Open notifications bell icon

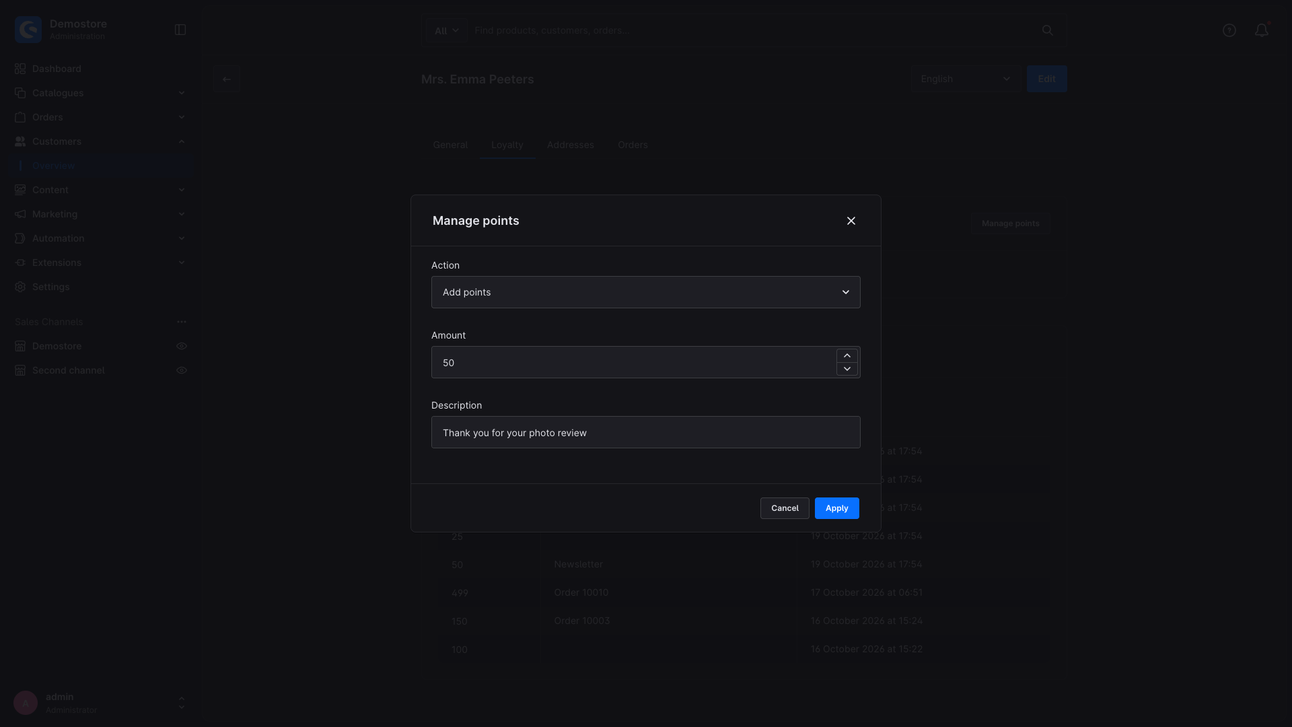1261,30
